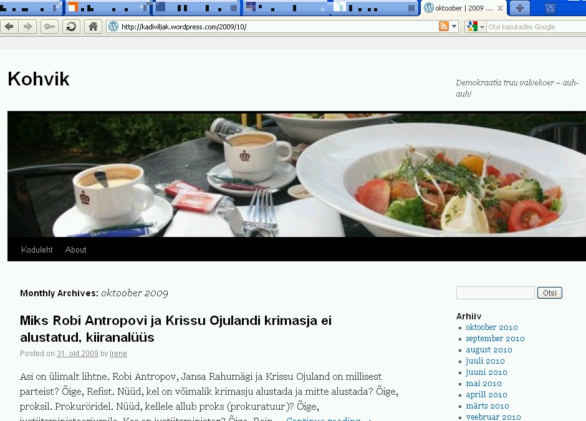Subscribe via the orange RSS feed icon
The height and width of the screenshot is (421, 586).
[444, 27]
